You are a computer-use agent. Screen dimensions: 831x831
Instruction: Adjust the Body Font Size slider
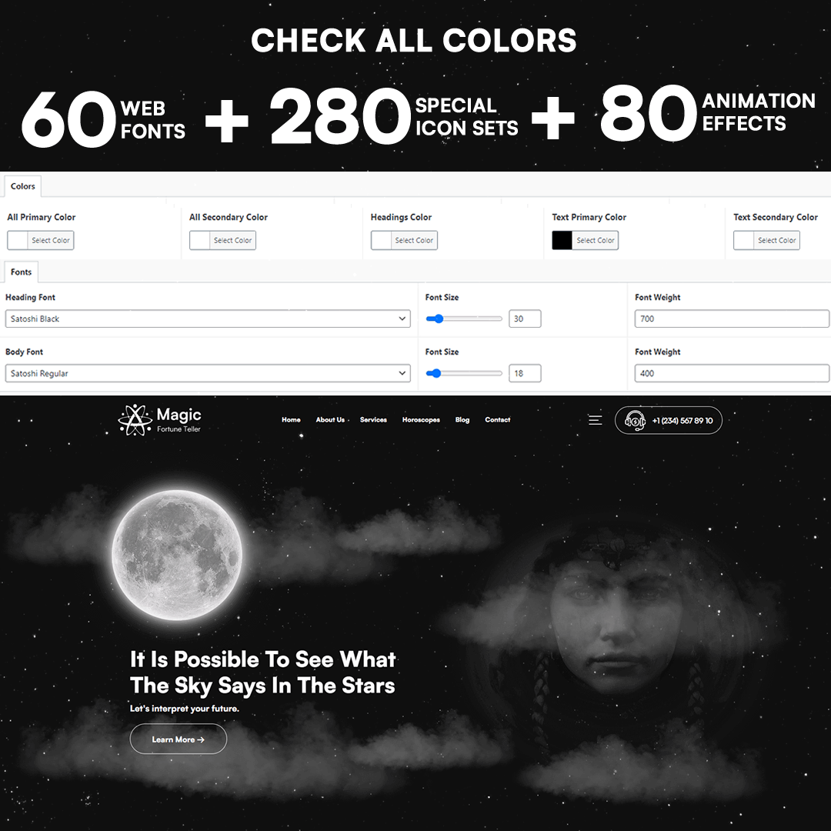coord(464,373)
